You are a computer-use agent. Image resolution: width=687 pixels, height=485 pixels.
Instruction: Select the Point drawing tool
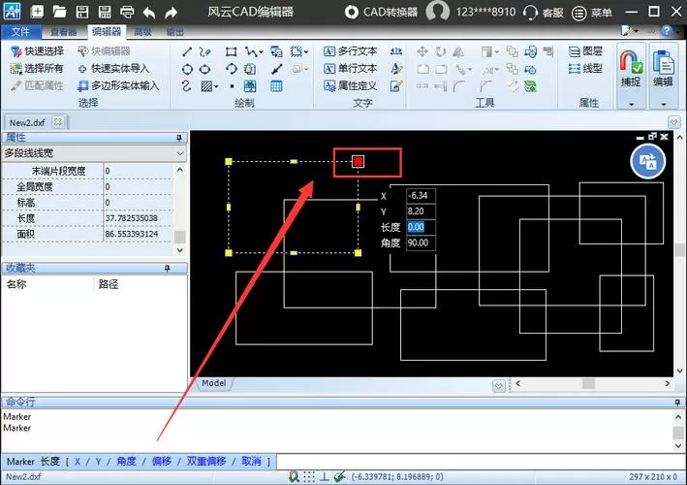(232, 86)
